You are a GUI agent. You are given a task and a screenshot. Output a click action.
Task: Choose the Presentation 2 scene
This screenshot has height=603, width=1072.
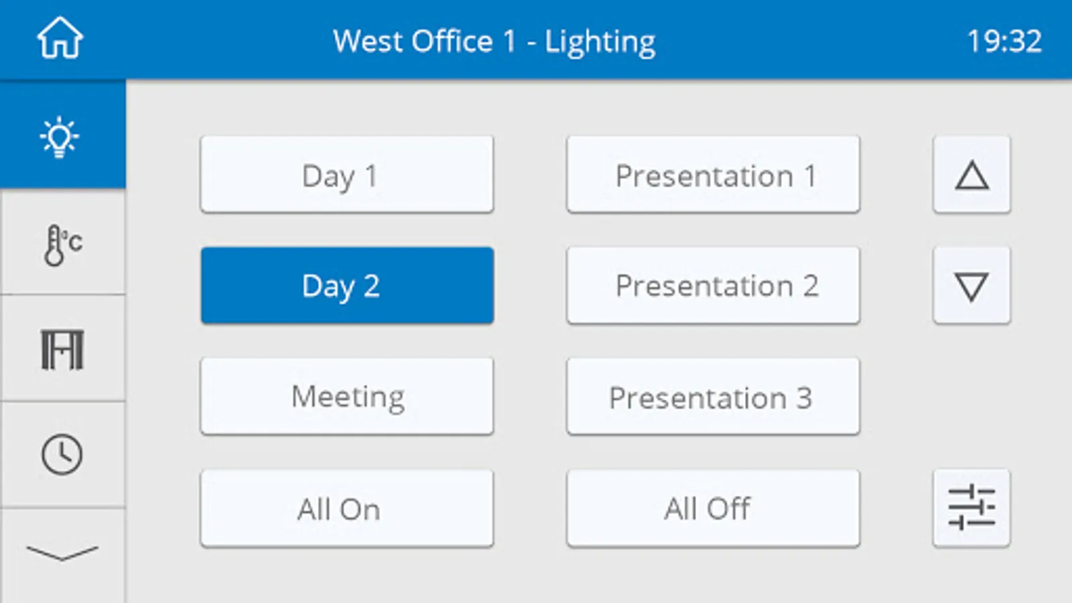(x=713, y=286)
